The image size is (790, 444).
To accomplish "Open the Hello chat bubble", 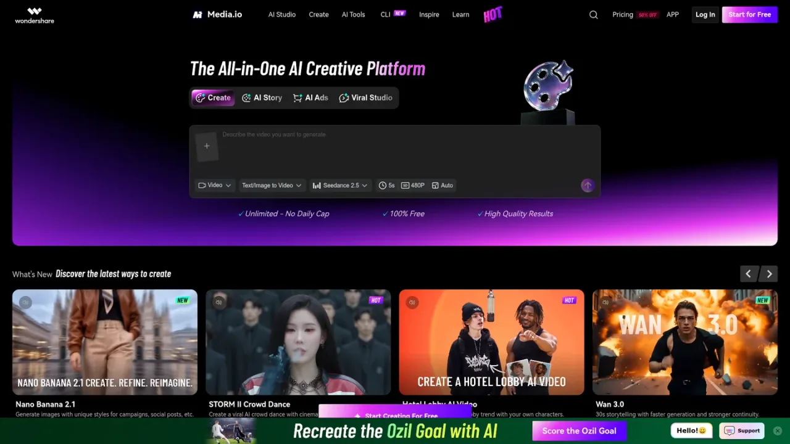I will pyautogui.click(x=692, y=430).
